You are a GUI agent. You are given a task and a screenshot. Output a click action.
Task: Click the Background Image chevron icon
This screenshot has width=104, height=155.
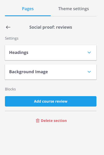click(x=89, y=72)
